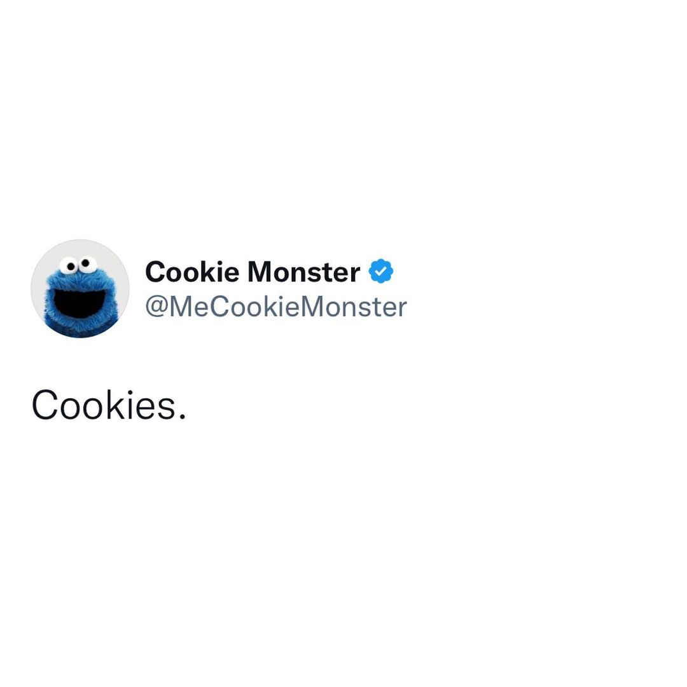Click the right googly eye of Cookie Monster

pyautogui.click(x=88, y=264)
